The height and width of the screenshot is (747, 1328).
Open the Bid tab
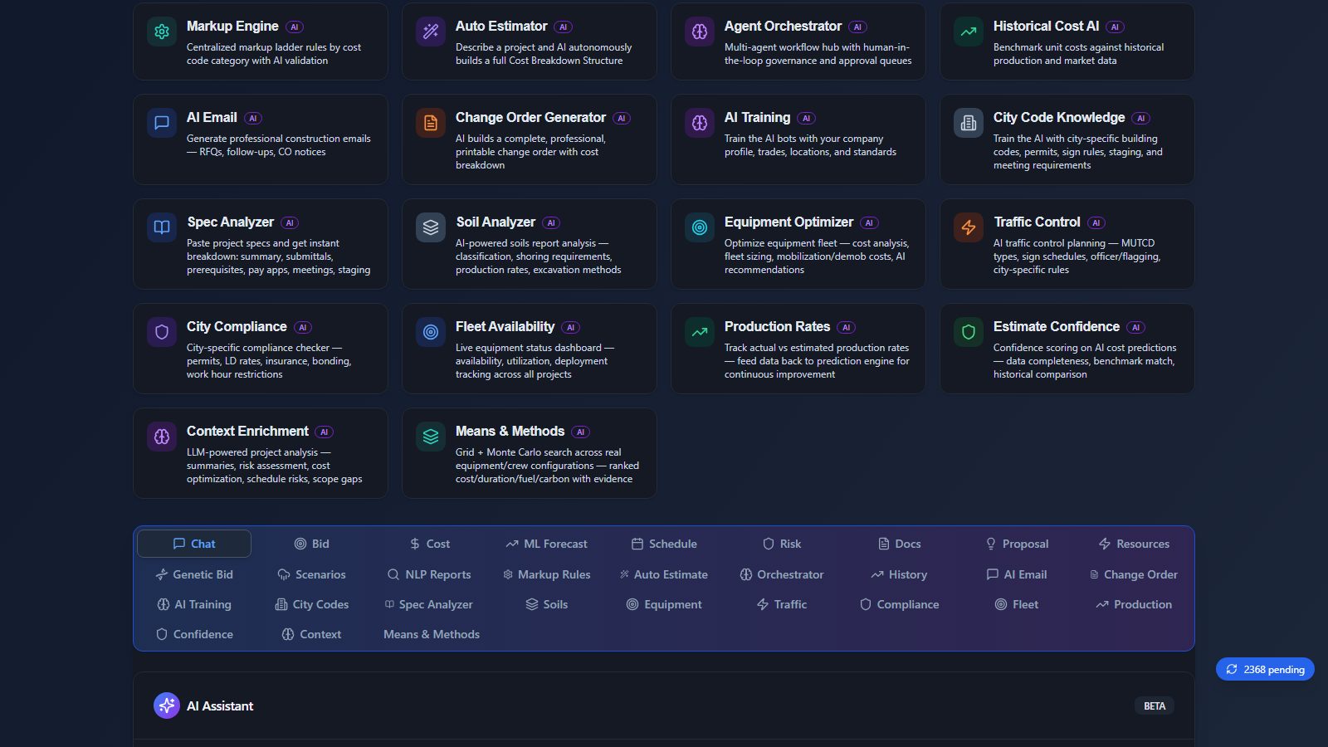coord(312,544)
